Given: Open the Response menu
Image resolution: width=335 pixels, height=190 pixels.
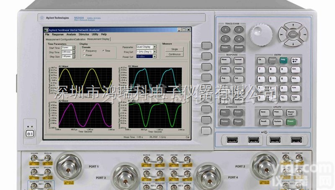Looking at the screenshot, I should [x=58, y=34].
